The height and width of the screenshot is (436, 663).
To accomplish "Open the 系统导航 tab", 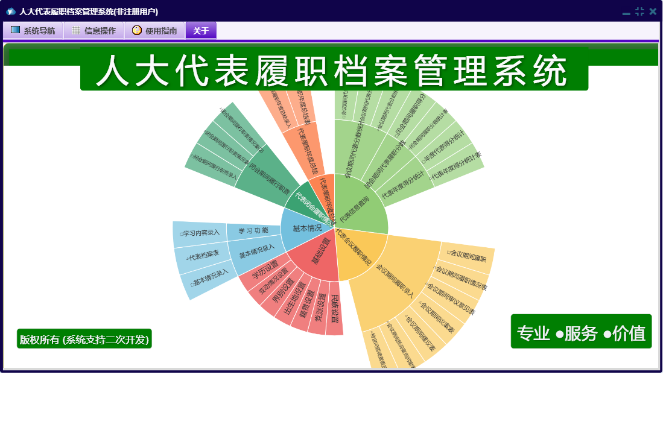I will [x=33, y=30].
